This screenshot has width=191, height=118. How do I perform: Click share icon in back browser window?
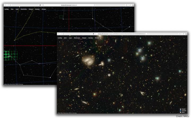(127, 5)
